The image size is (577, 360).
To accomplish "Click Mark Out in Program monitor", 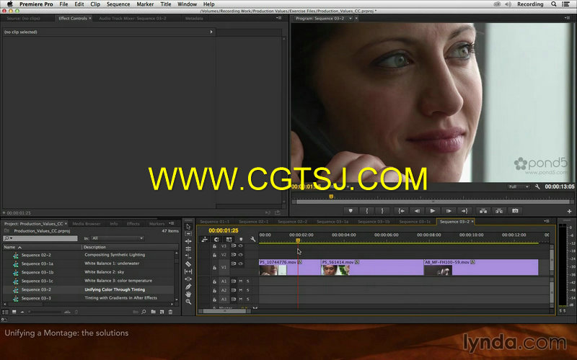I will click(x=382, y=211).
